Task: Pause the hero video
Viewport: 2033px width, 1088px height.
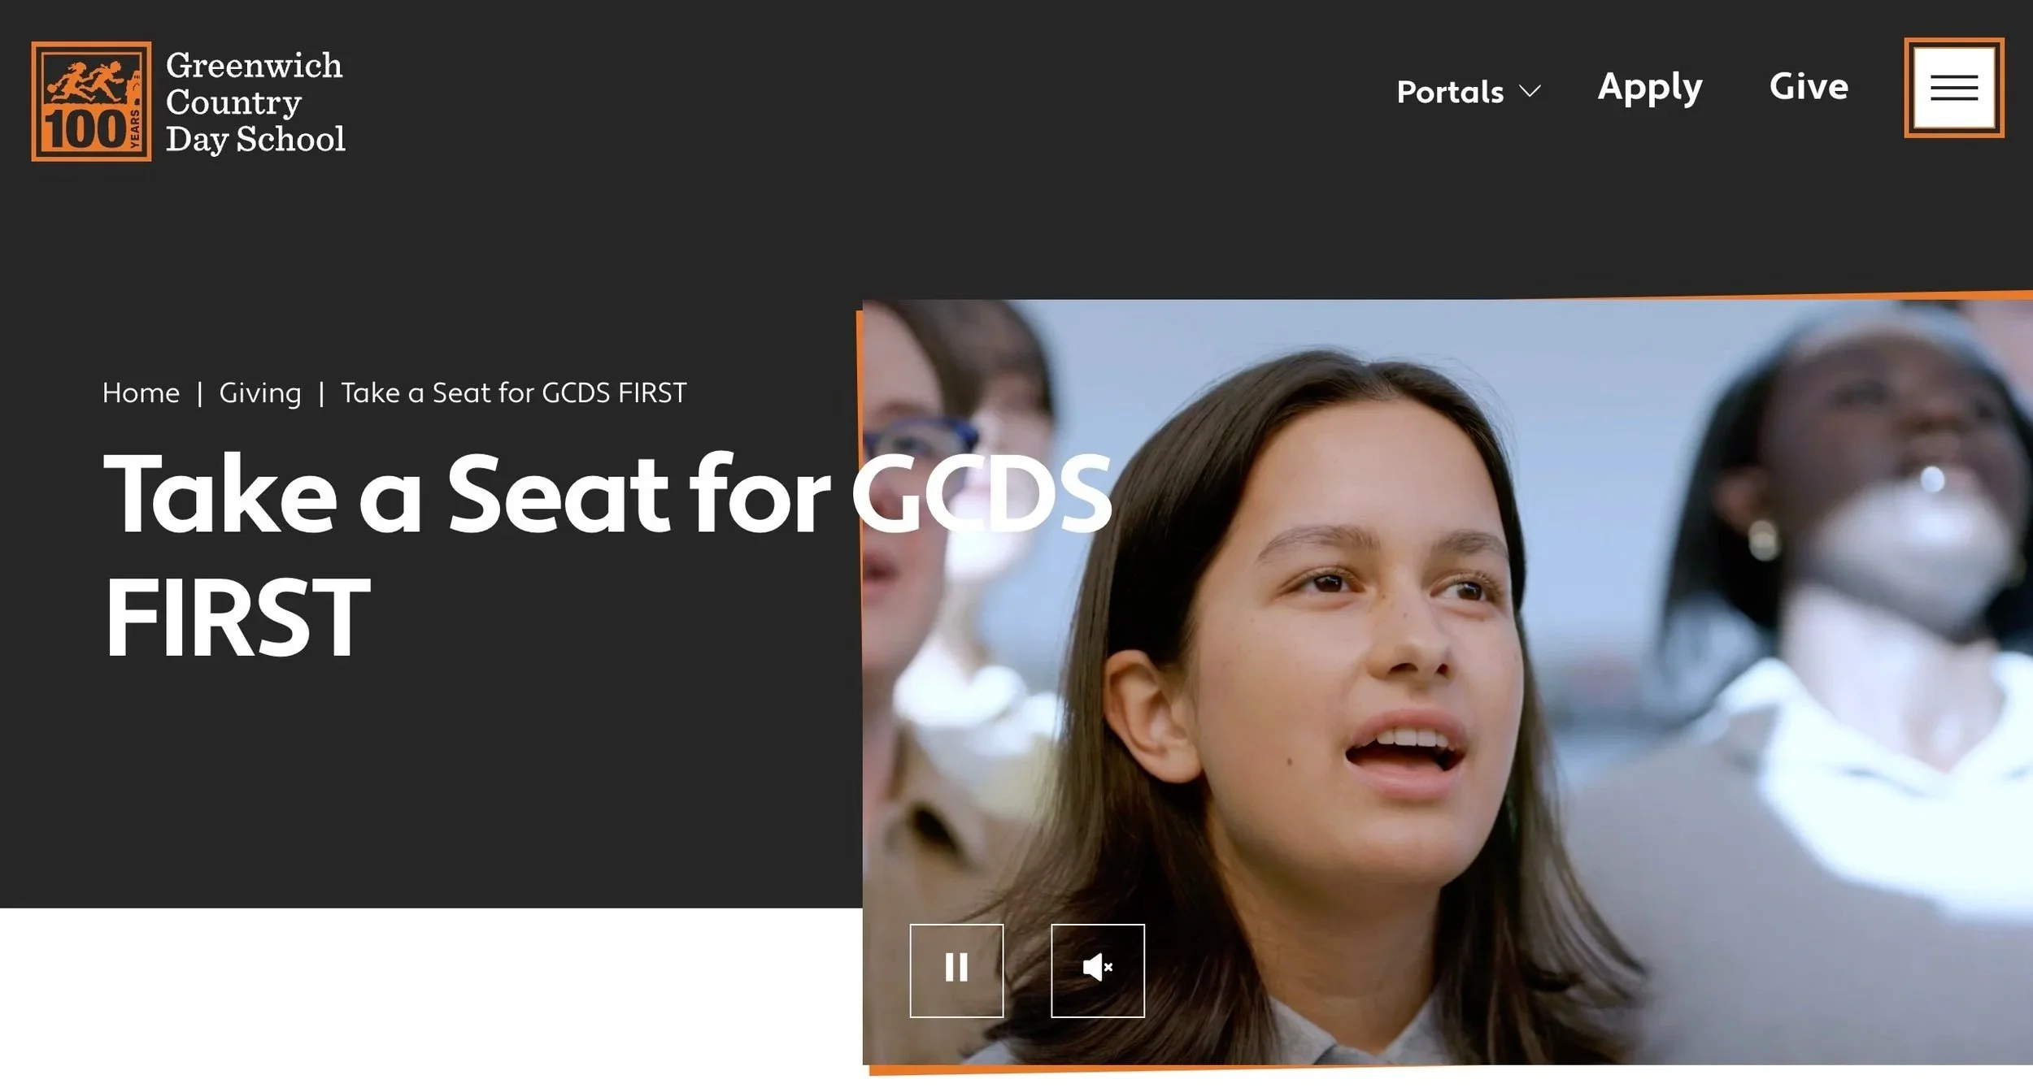Action: [956, 970]
